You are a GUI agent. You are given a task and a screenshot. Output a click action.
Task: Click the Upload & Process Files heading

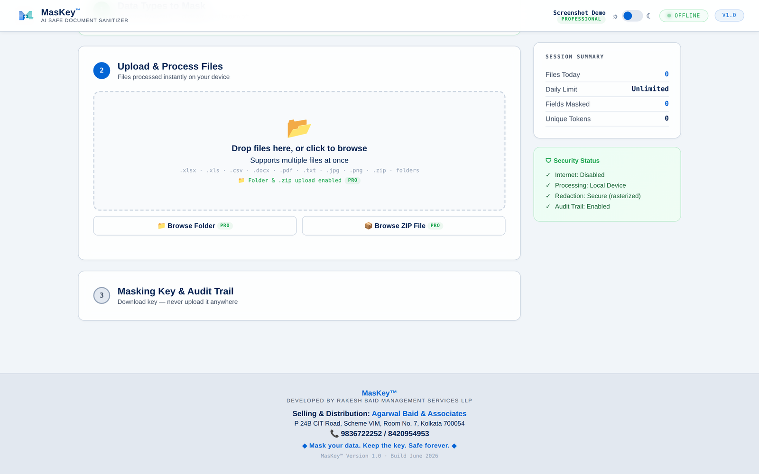point(170,66)
